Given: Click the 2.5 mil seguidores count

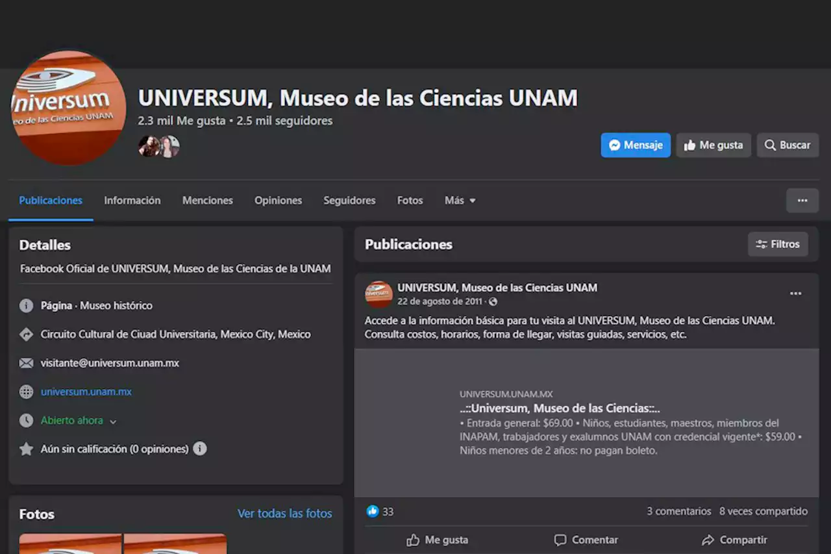Looking at the screenshot, I should (x=284, y=121).
